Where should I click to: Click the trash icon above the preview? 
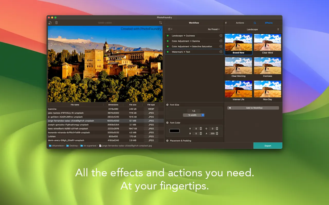(57, 23)
